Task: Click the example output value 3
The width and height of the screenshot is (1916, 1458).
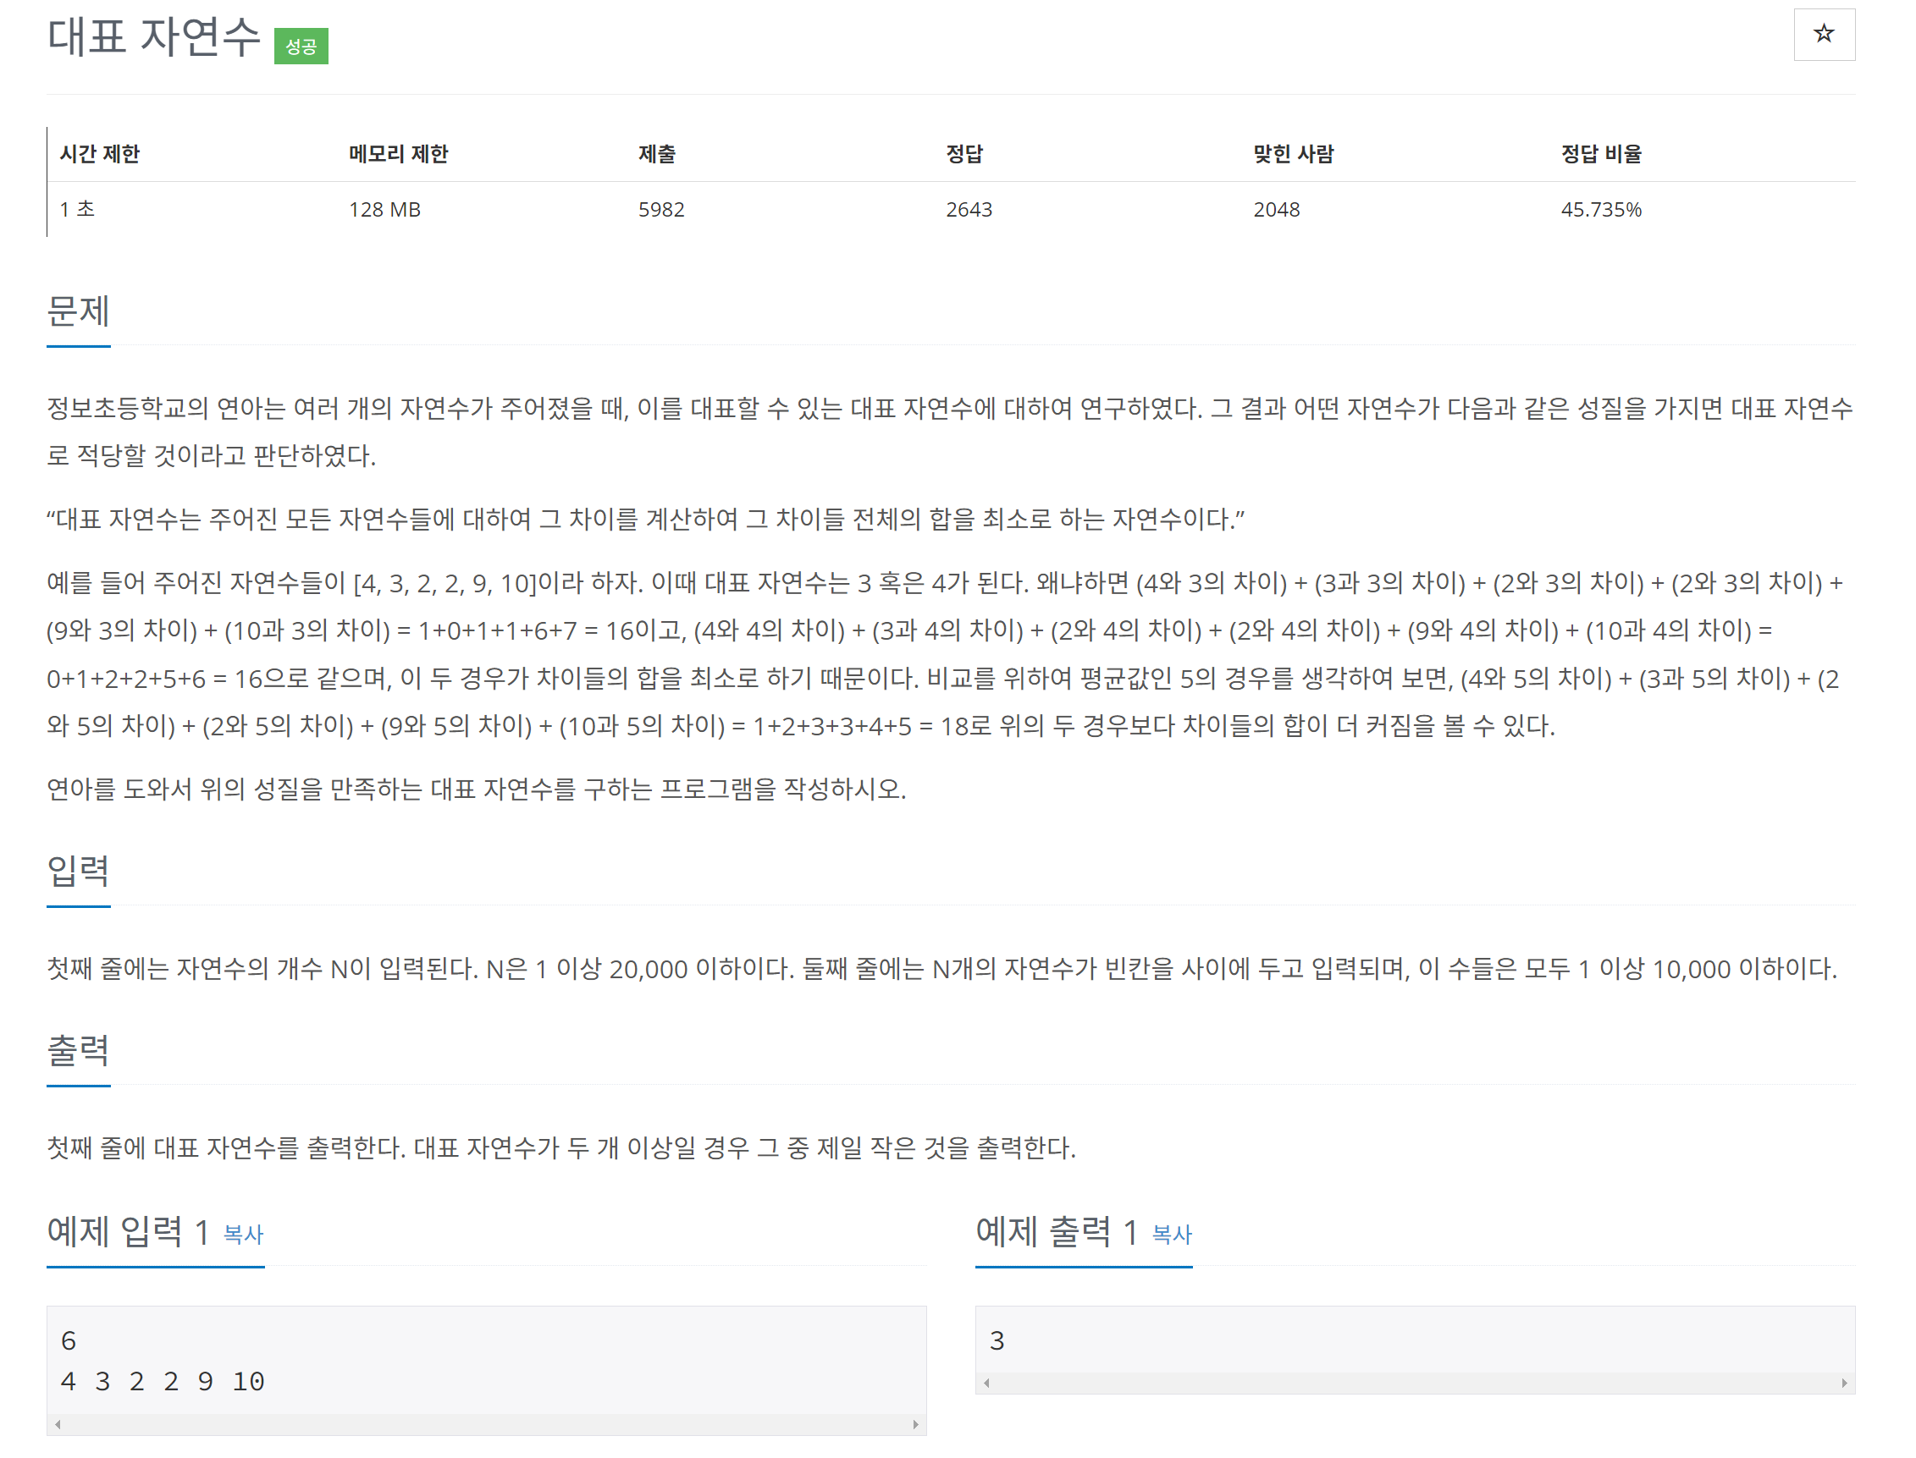Action: pyautogui.click(x=997, y=1341)
